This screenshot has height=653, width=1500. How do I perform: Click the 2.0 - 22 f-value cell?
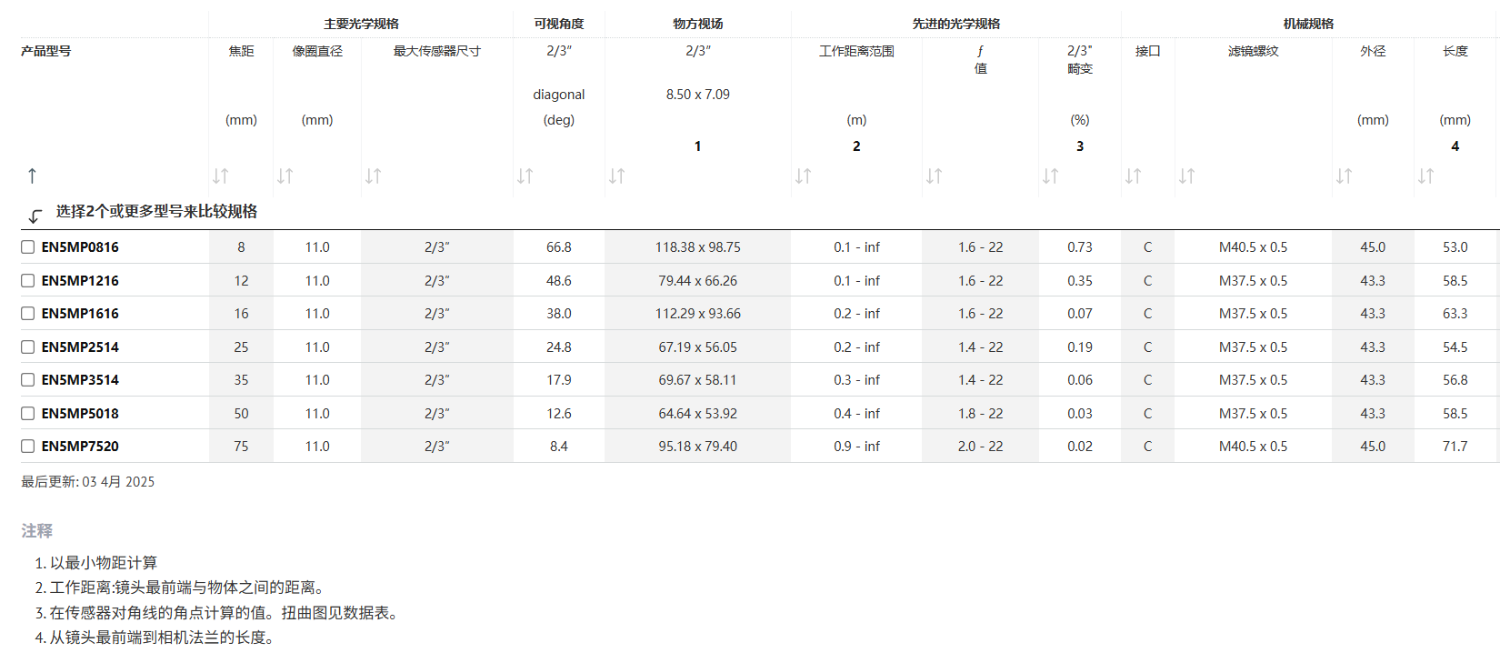point(980,447)
